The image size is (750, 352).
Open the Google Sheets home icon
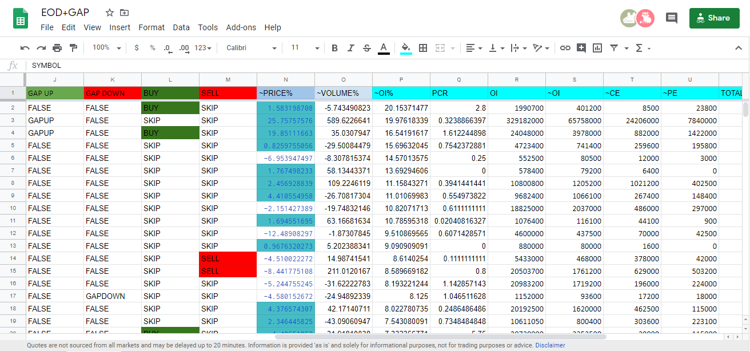click(x=21, y=18)
